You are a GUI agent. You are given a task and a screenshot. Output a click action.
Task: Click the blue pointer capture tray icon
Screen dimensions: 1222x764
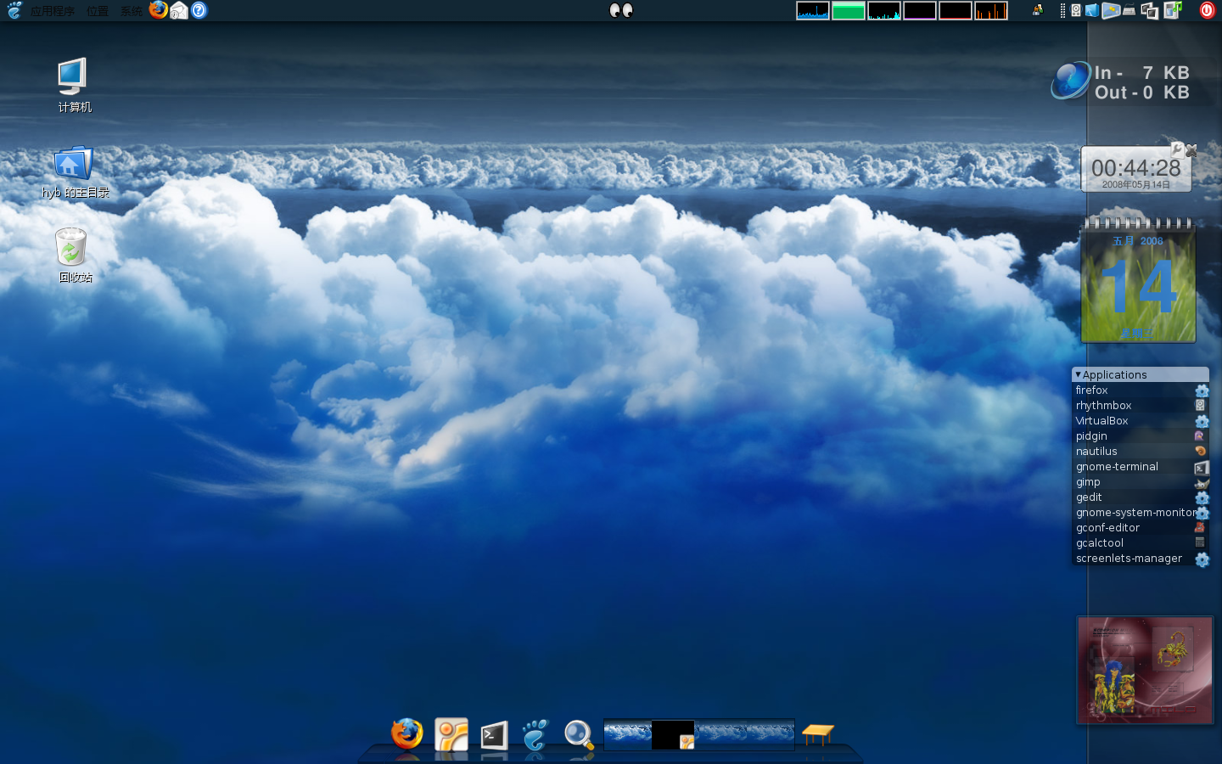1092,10
